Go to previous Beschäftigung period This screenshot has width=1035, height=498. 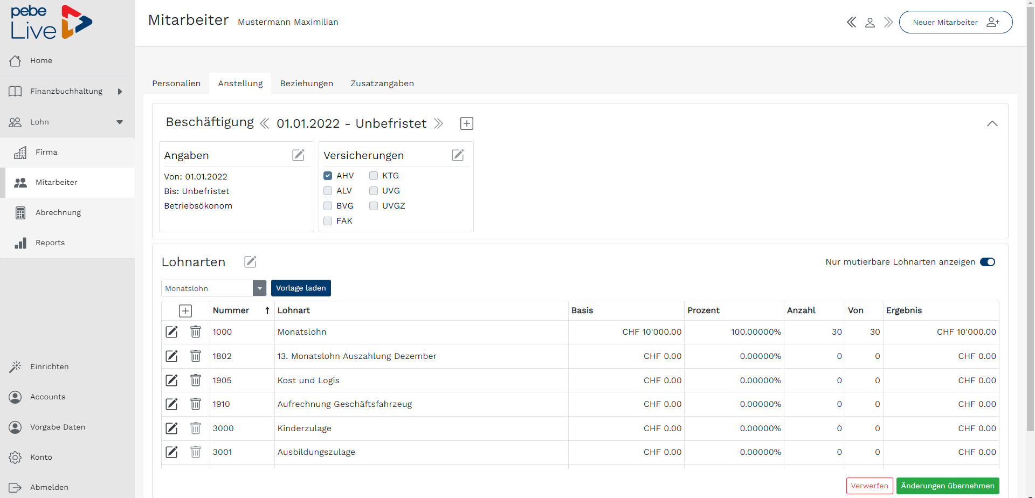click(x=265, y=123)
